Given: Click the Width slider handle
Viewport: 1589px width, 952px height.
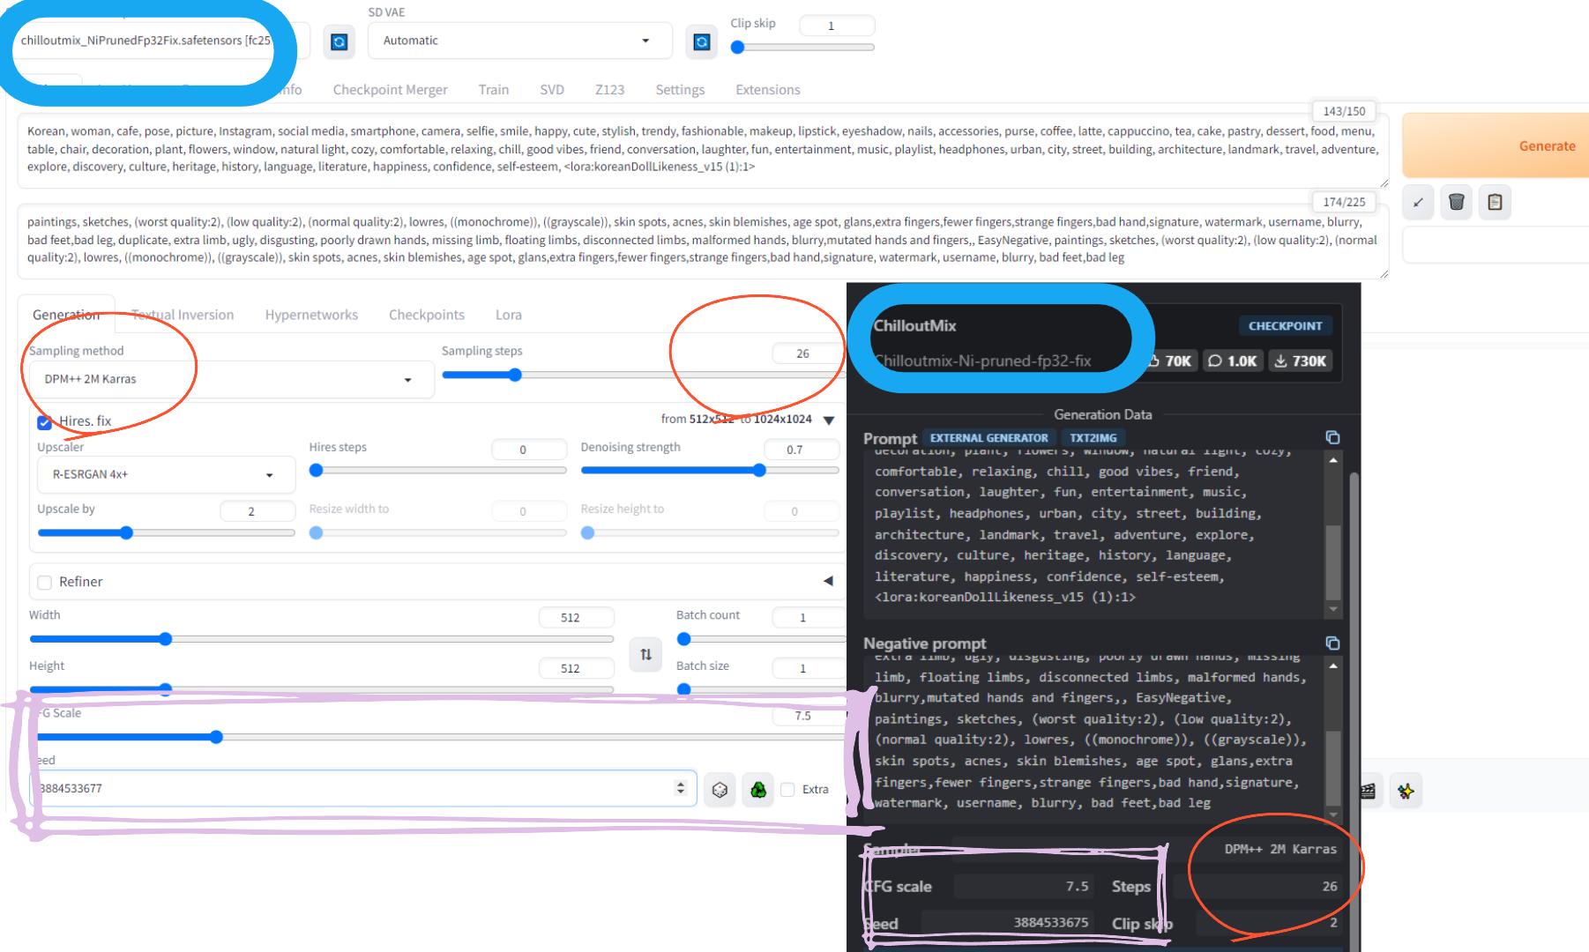Looking at the screenshot, I should coord(165,639).
